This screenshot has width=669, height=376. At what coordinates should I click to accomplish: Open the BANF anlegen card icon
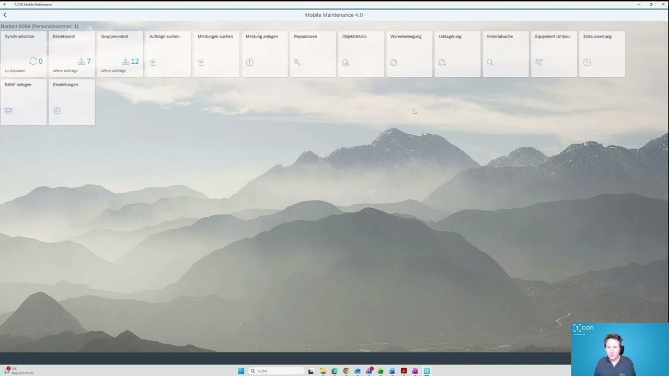(8, 110)
